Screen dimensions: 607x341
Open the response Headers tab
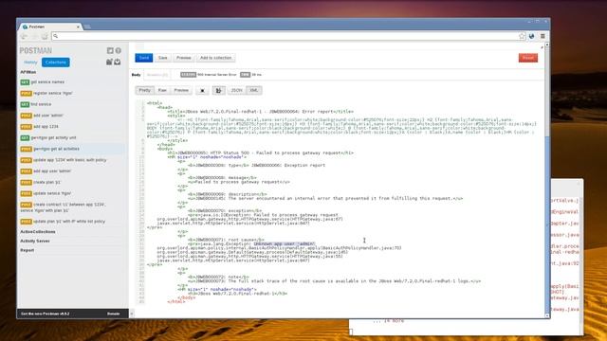coord(157,75)
